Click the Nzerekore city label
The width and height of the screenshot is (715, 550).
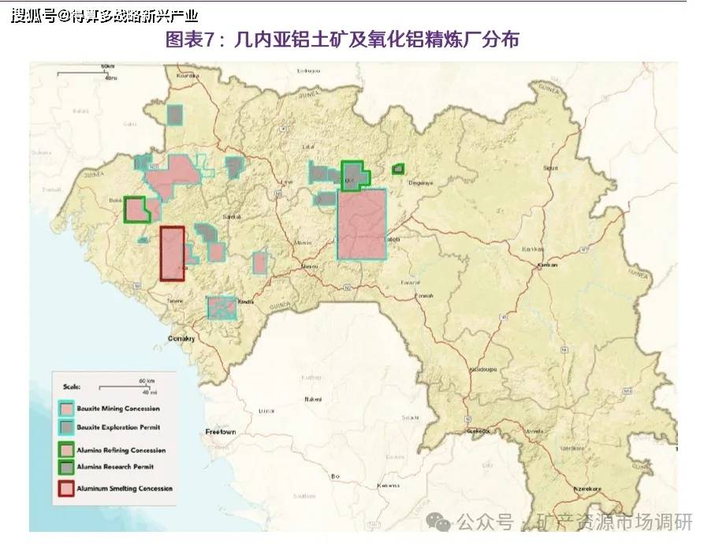point(586,489)
